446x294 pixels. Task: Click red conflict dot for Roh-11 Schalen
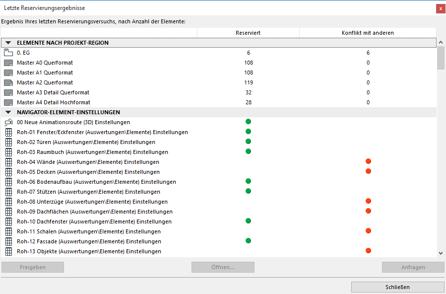[x=368, y=231]
